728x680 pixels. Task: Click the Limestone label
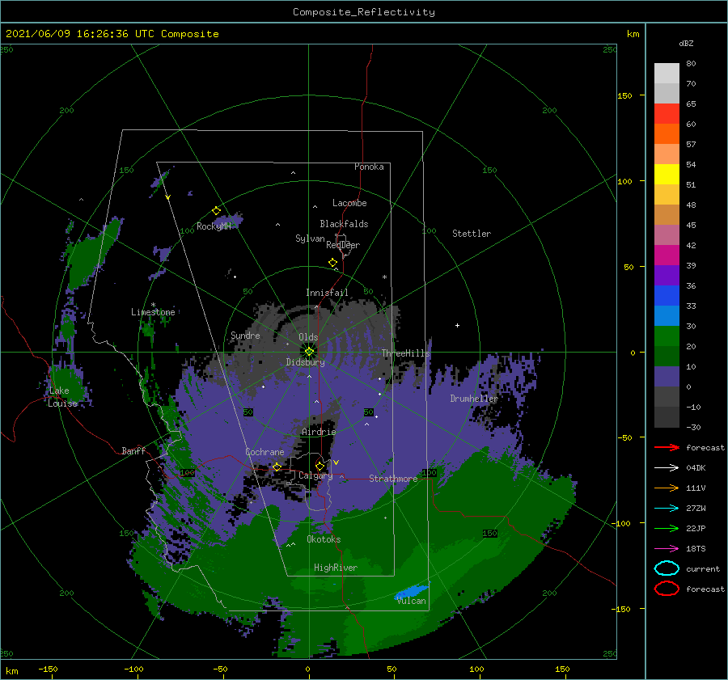click(x=153, y=312)
